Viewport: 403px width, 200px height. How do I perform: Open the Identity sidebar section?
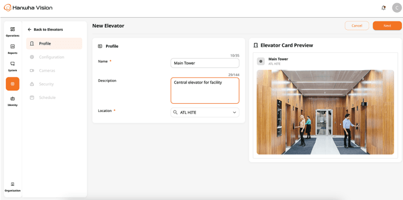(13, 101)
